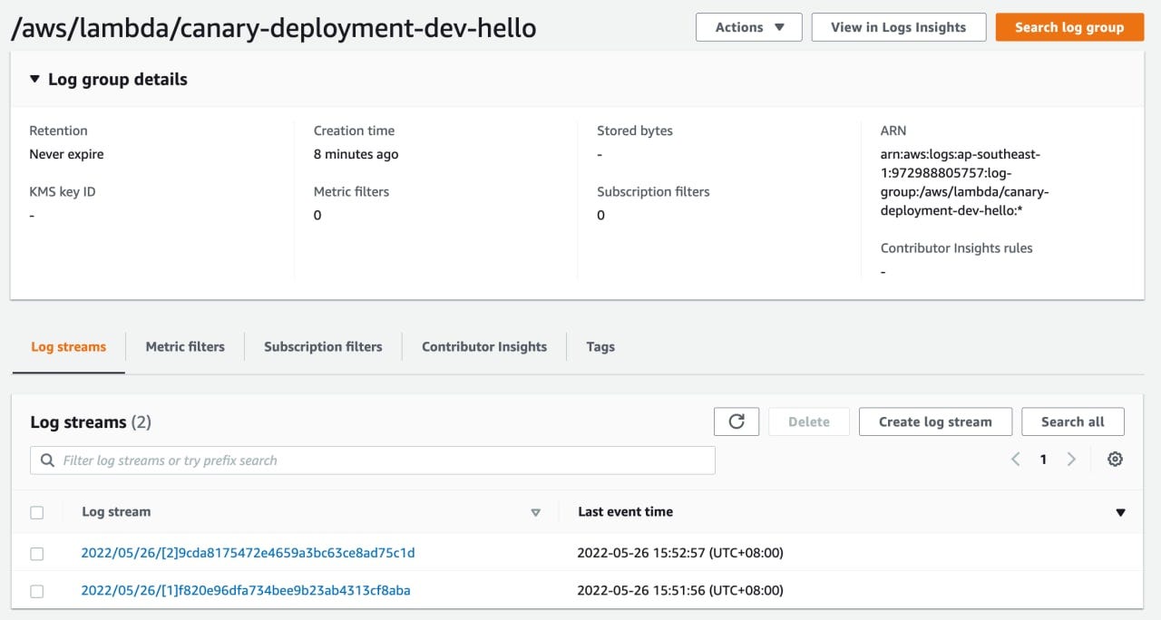Collapse the Log group details section
This screenshot has width=1161, height=620.
coord(34,79)
